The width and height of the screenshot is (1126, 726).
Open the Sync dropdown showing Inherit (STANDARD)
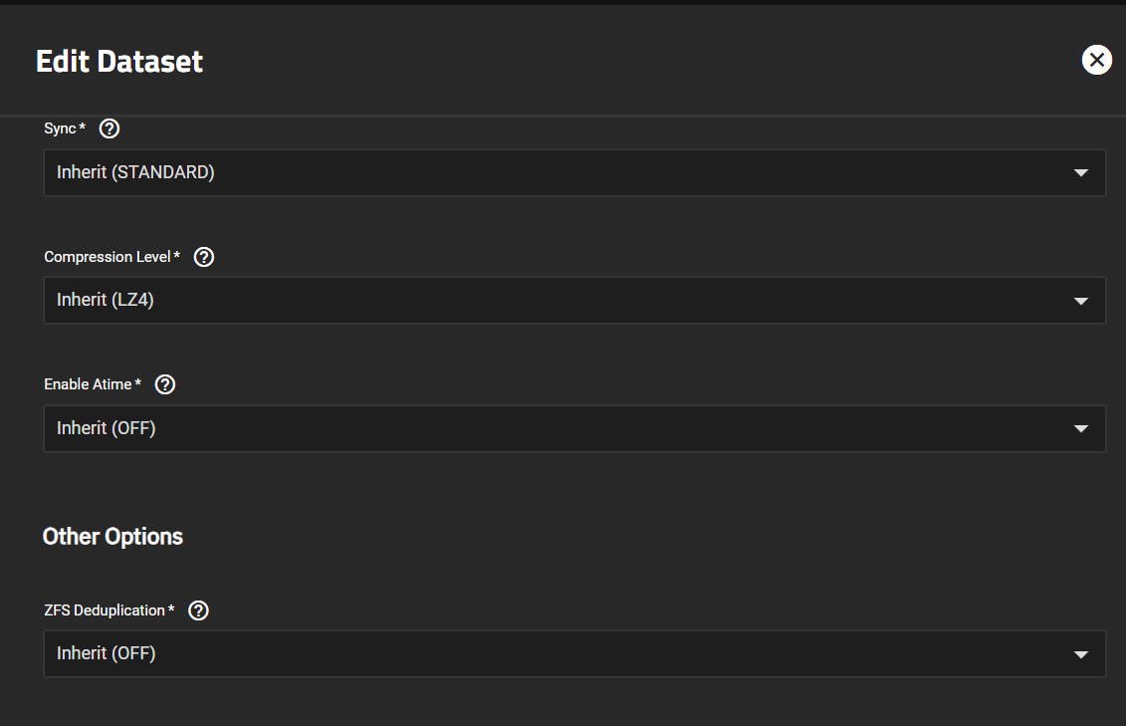click(x=574, y=172)
